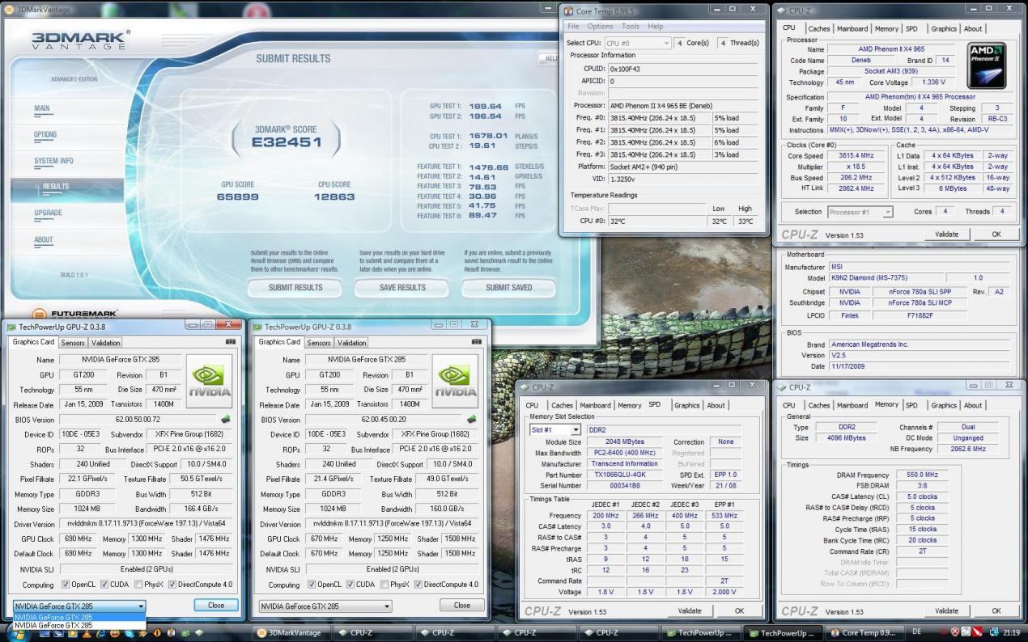Save BIOS icon beside version 62.00.50.00.72

pos(225,420)
